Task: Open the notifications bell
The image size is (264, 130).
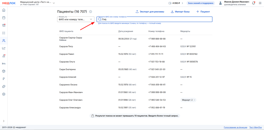Action: [x=253, y=3]
